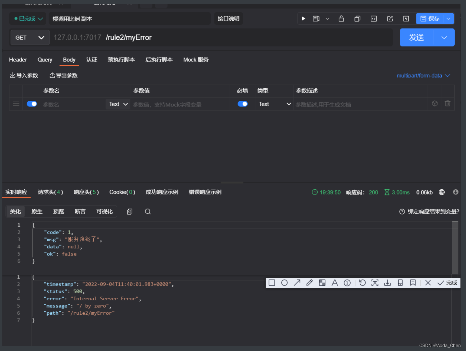
Task: Finish the screenshot with 完成
Action: (x=447, y=283)
